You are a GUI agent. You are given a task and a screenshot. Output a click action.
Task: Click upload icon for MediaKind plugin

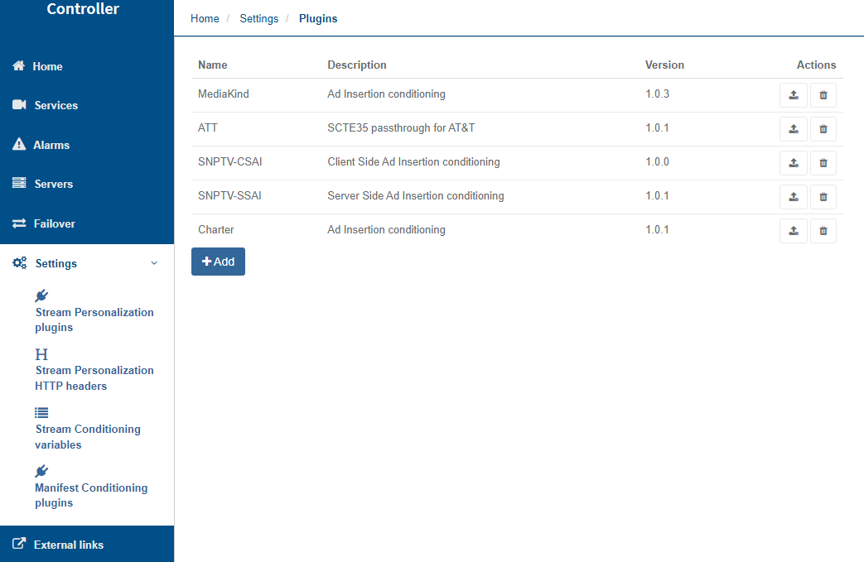pyautogui.click(x=793, y=95)
